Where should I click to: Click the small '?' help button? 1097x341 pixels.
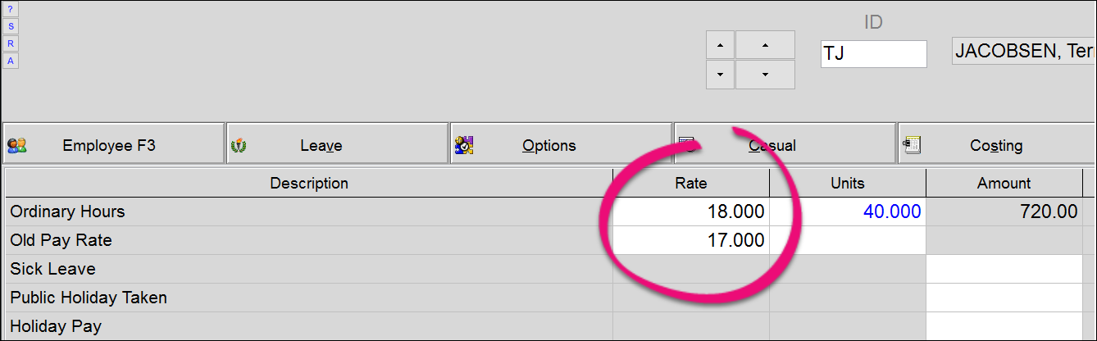point(11,9)
